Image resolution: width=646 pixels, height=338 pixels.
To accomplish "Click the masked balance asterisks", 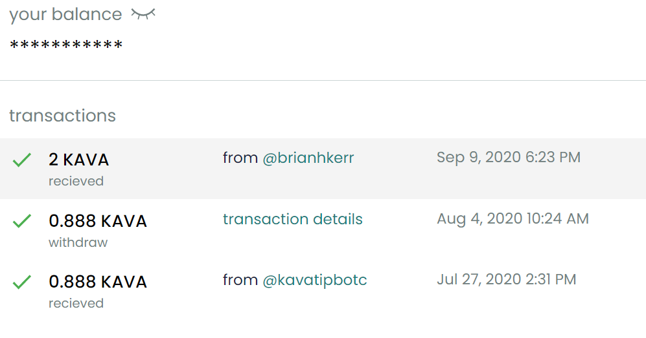I will [66, 46].
